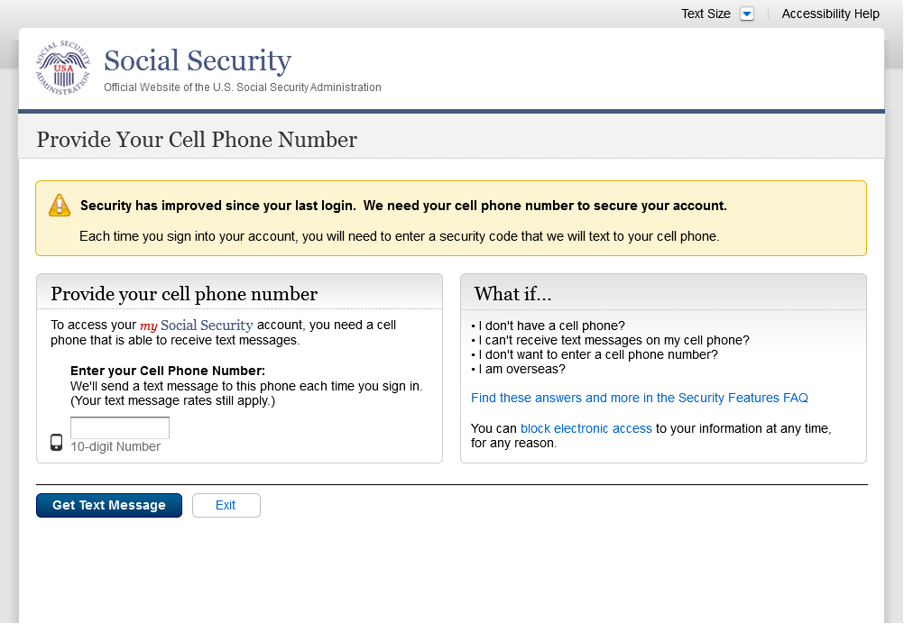Focus the 10-digit cell phone number field

point(120,427)
